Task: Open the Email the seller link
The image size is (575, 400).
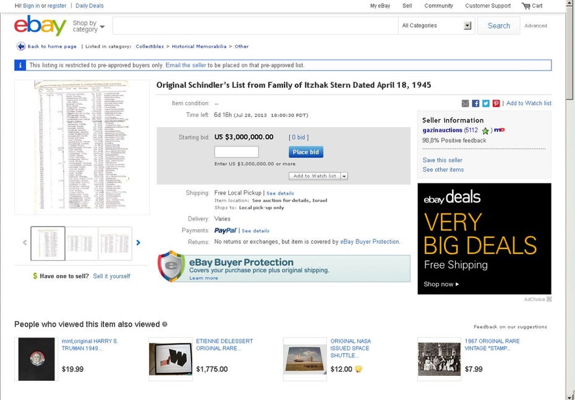Action: [x=185, y=66]
